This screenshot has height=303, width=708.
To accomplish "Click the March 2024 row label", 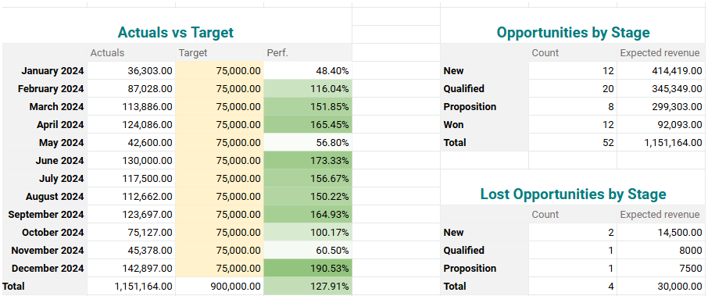I will click(45, 107).
